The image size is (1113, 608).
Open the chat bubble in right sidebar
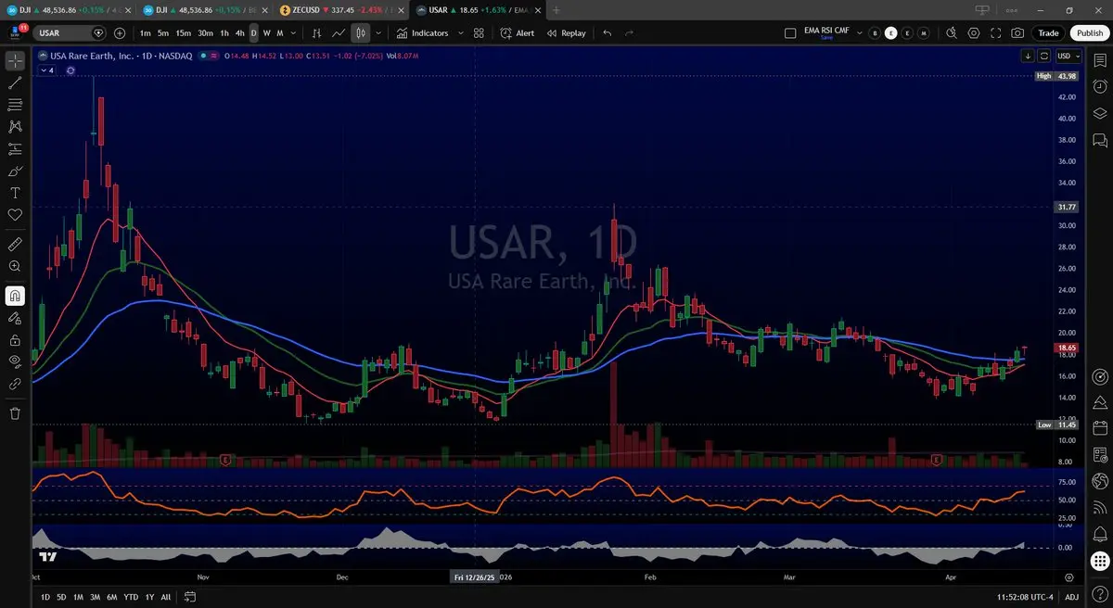click(1100, 140)
